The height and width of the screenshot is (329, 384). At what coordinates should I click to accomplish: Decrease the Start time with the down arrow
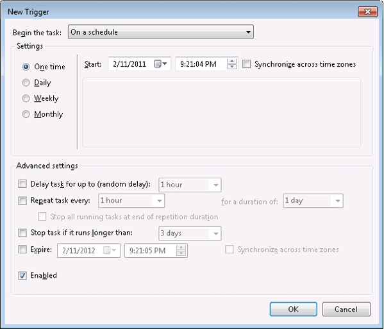click(231, 67)
